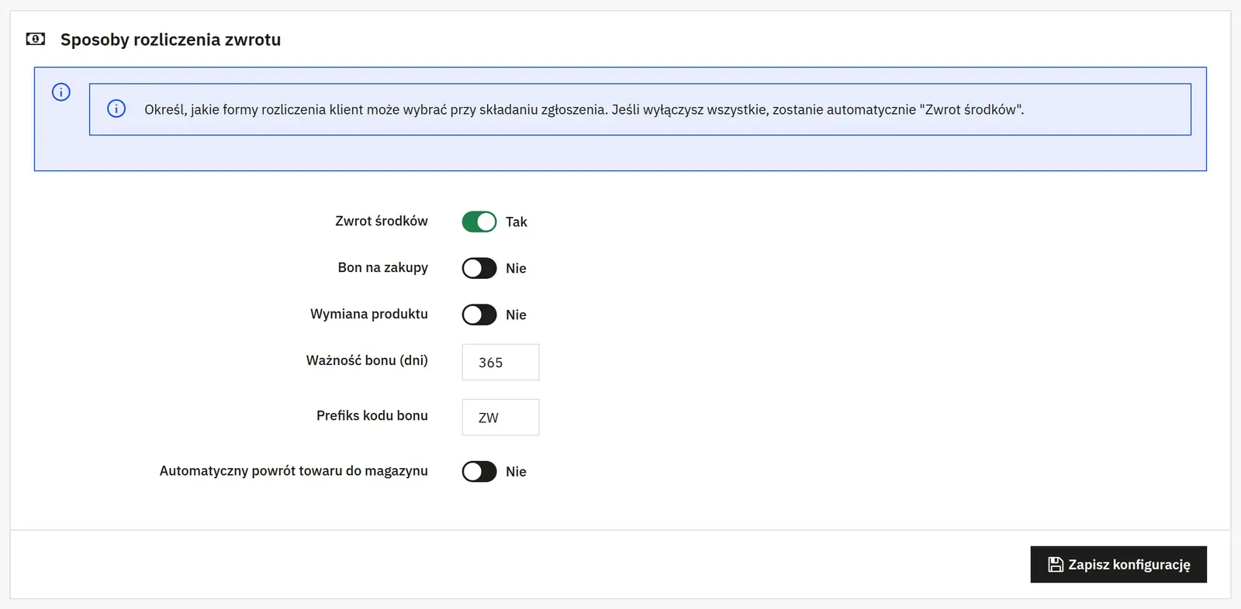Screen dimensions: 1241x609
Task: Click the floppy disk icon on save button
Action: [x=1056, y=564]
